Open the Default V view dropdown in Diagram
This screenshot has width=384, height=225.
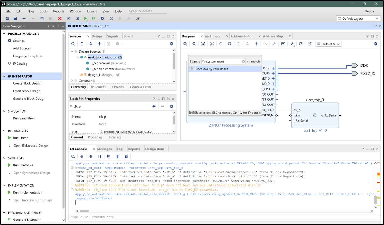point(328,44)
